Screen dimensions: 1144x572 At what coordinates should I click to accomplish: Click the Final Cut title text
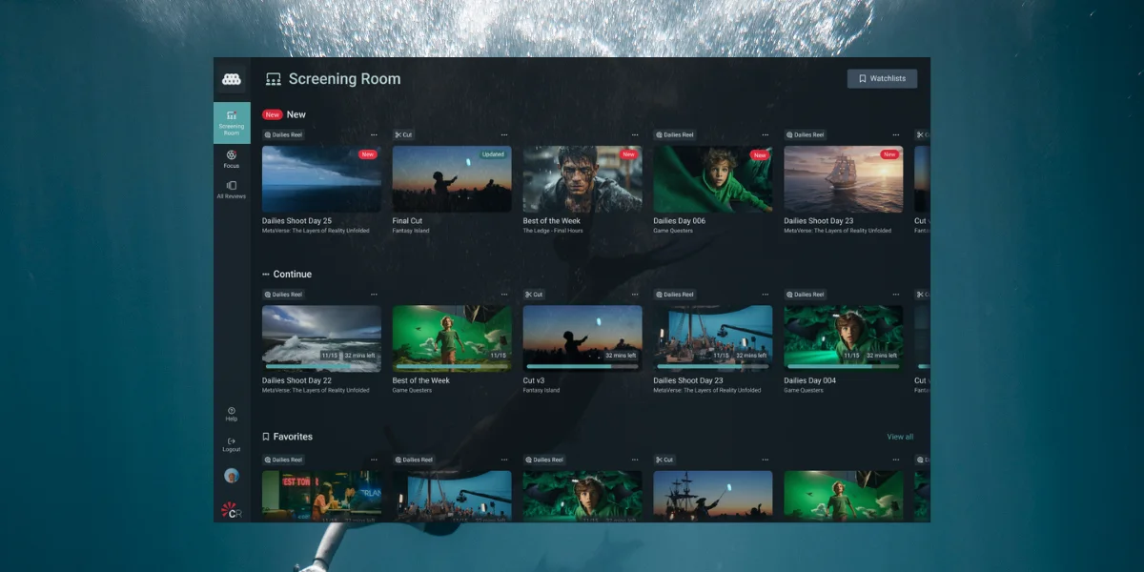407,221
